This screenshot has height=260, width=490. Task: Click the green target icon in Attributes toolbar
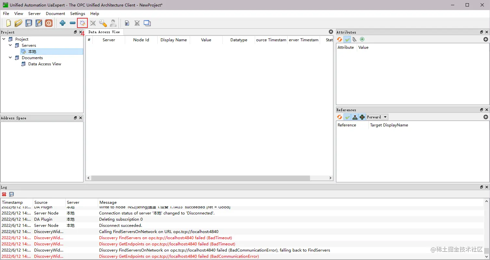point(362,39)
